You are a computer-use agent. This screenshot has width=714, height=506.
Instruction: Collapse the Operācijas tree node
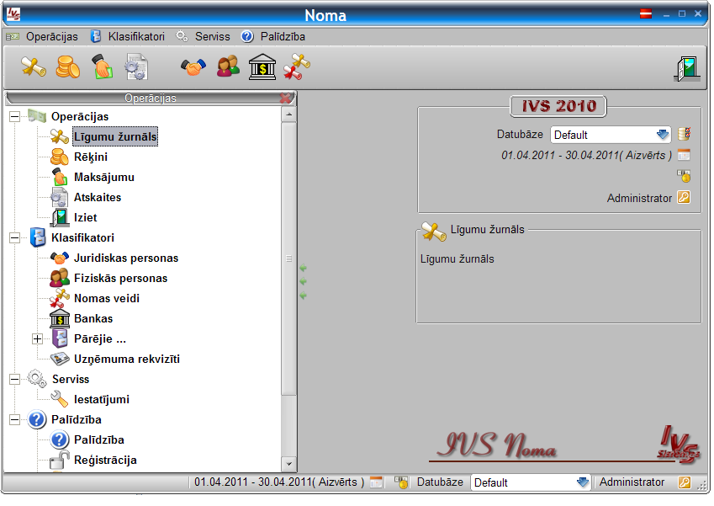click(x=14, y=117)
